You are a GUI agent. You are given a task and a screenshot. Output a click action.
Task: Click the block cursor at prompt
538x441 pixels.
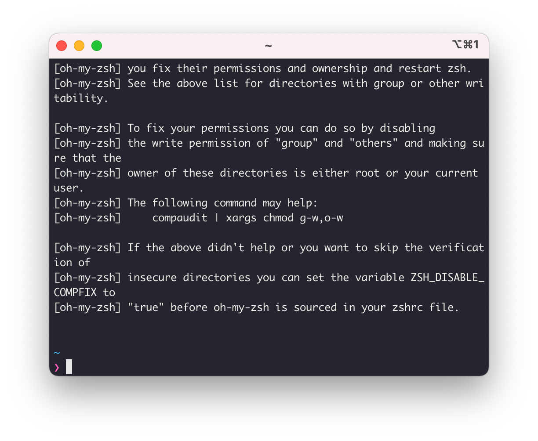[x=69, y=367]
